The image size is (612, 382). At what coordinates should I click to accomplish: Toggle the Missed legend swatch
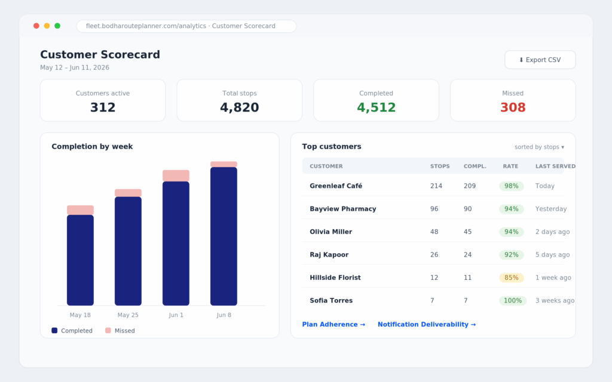(108, 331)
